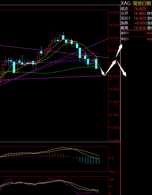152x195 pixels.
Task: Click the 50 label on oscillator axis
Action: (111, 187)
